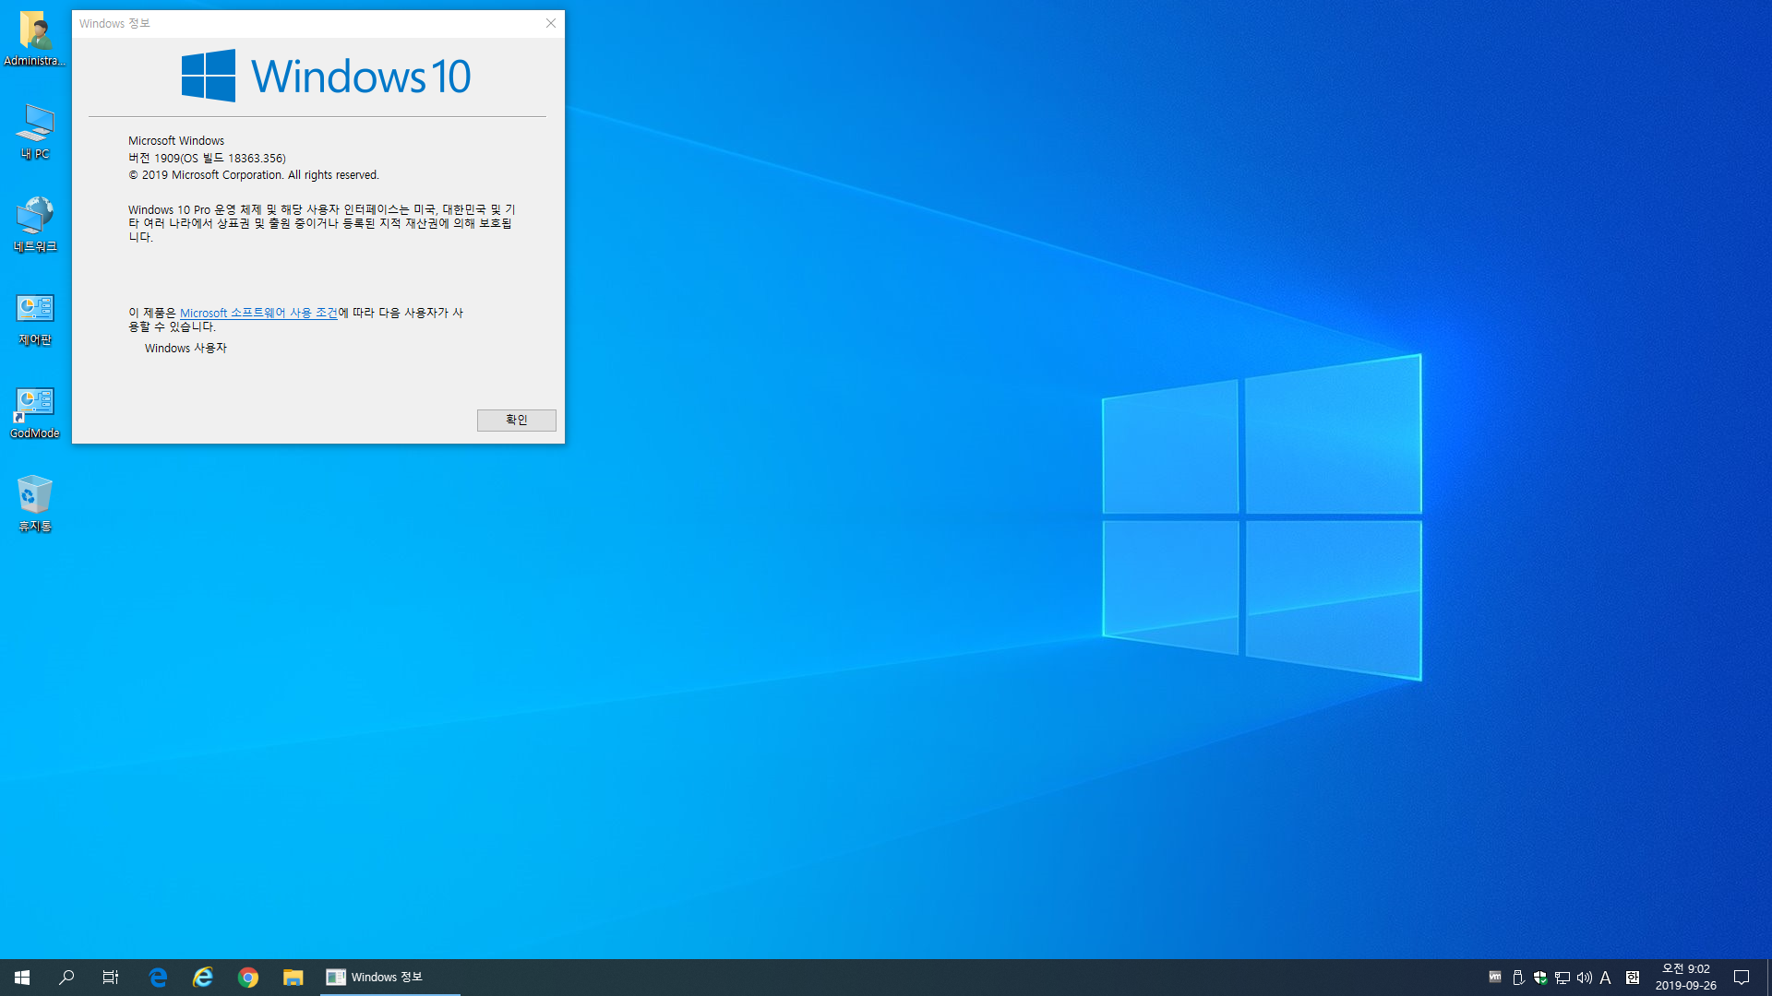The width and height of the screenshot is (1772, 996).
Task: Click the Show desktop strip at taskbar end
Action: tap(1768, 978)
